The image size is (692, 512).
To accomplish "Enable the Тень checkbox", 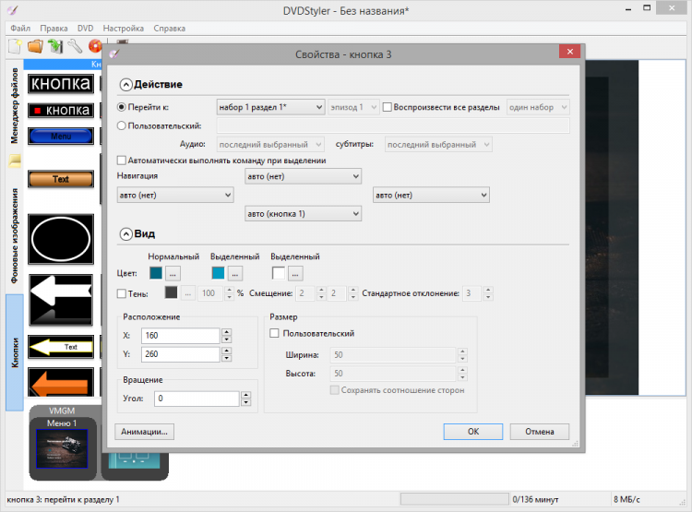I will 122,293.
